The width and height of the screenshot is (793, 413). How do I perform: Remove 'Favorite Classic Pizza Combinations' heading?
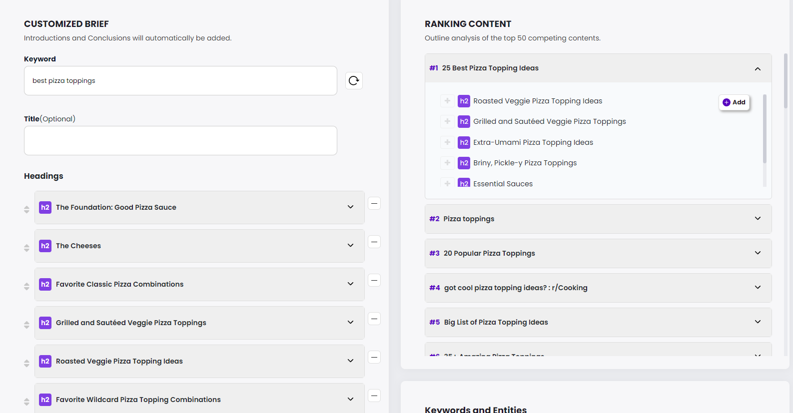(x=374, y=280)
